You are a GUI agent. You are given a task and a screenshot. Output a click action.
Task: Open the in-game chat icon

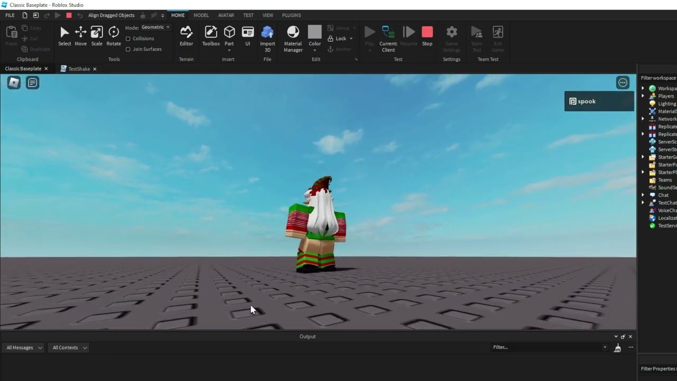[x=33, y=83]
